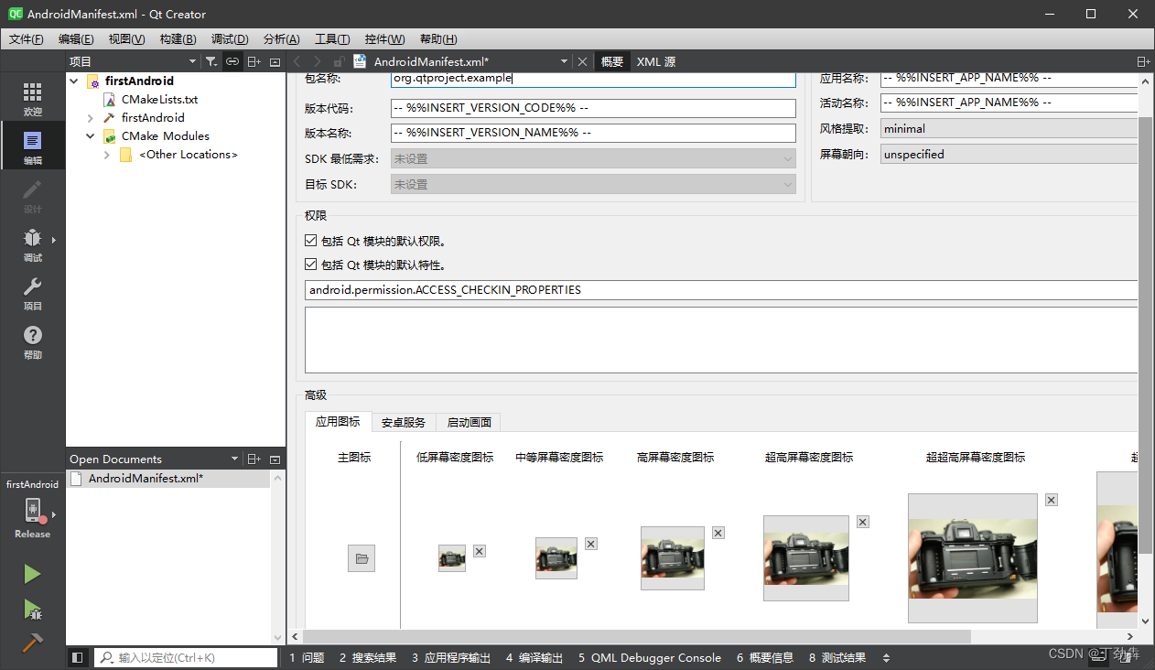Build project with the hammer icon
Viewport: 1155px width, 670px height.
pos(32,643)
